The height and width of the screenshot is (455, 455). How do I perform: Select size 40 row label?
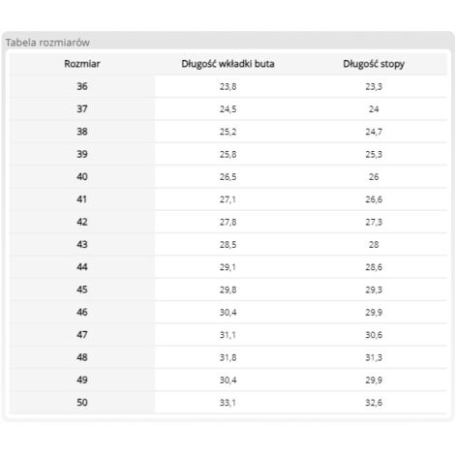point(82,176)
